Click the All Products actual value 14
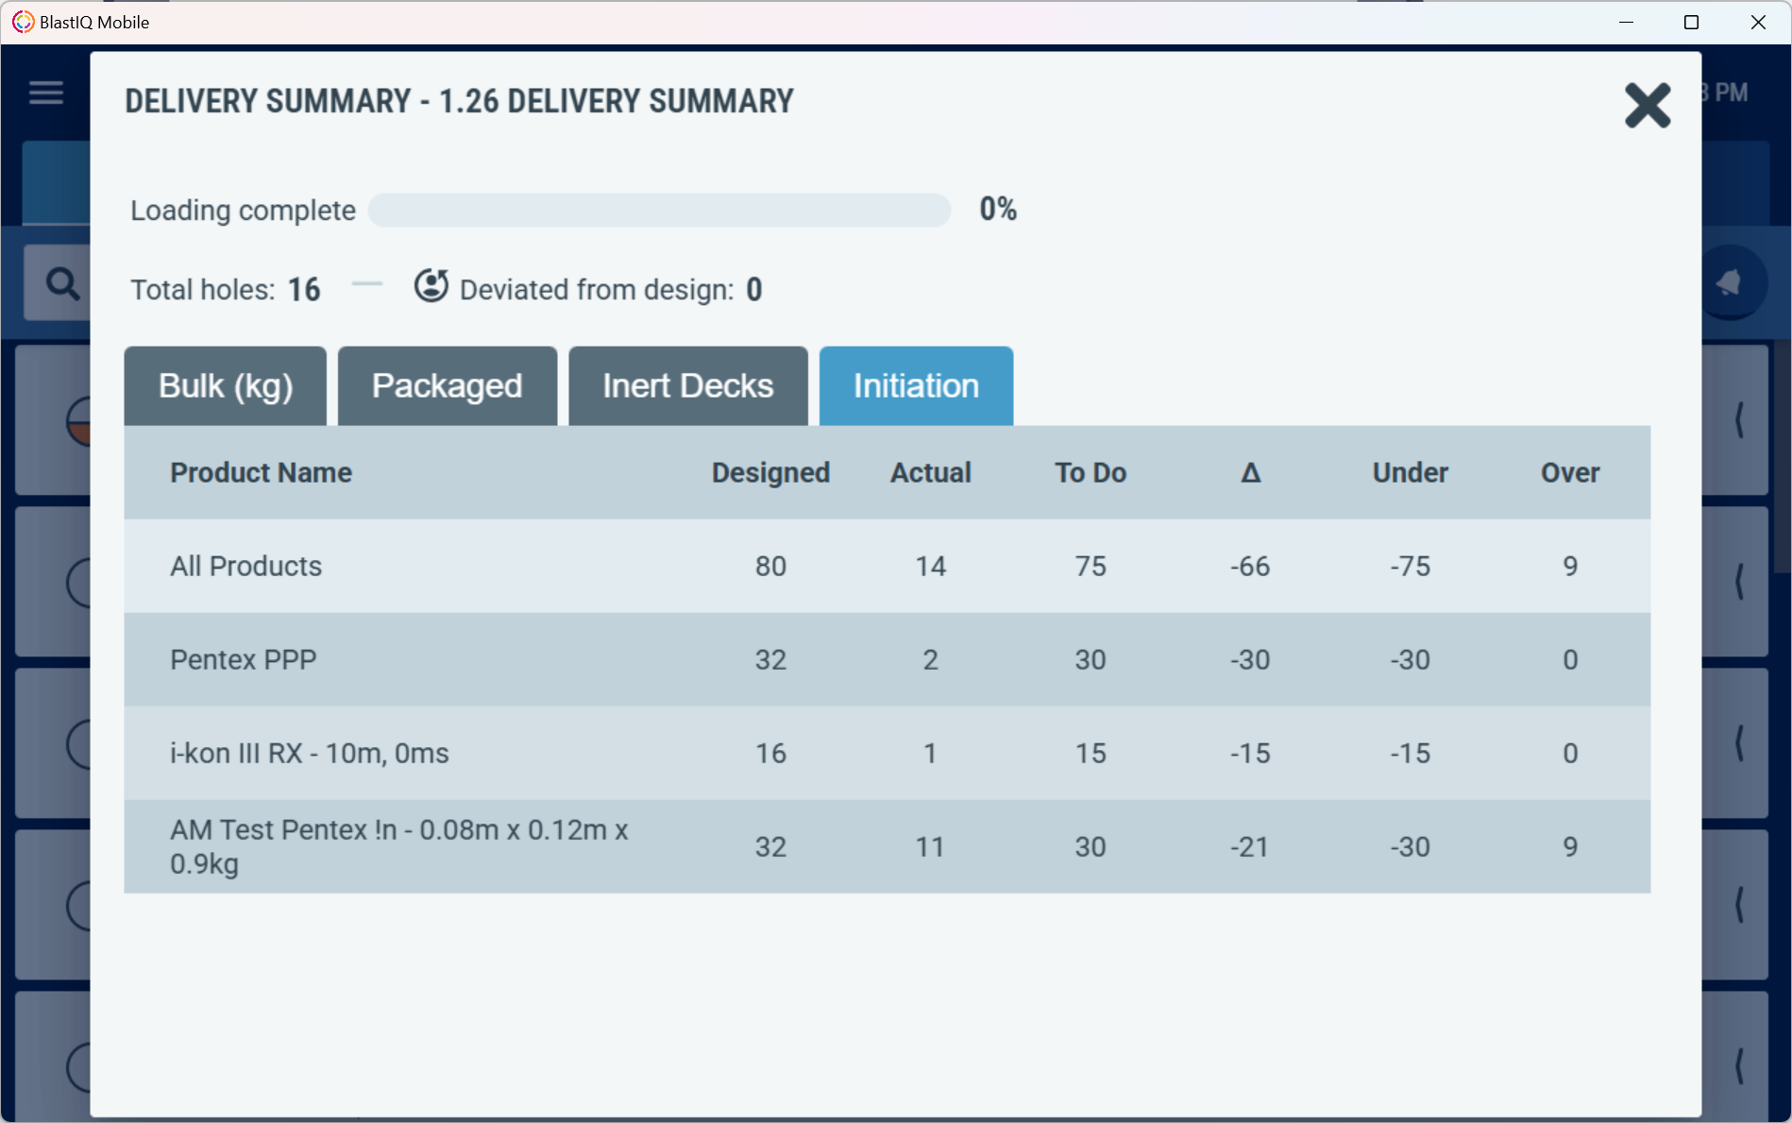 click(x=930, y=566)
